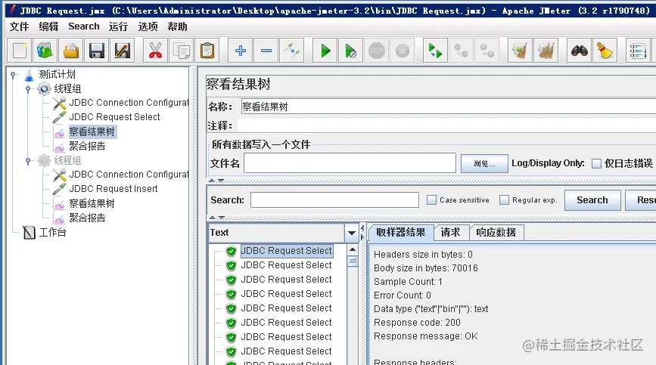Screen dimensions: 656x365
Task: Toggle the 仅日志错误 checkbox
Action: (x=596, y=164)
